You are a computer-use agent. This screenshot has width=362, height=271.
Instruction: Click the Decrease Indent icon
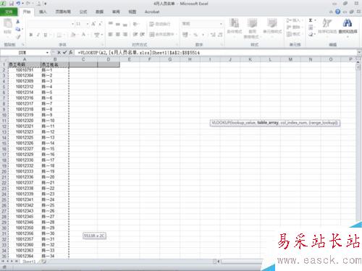[x=135, y=35]
